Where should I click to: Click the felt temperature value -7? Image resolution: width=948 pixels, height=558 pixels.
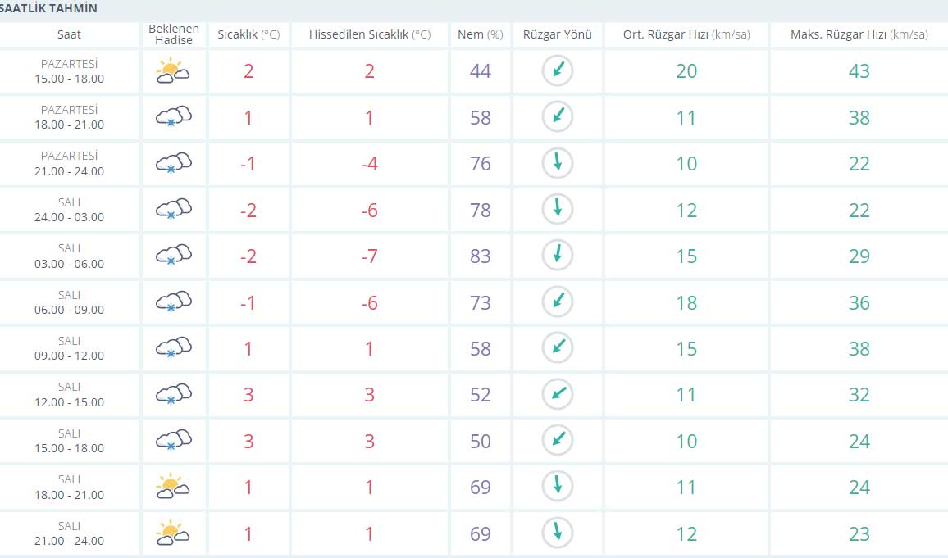coord(369,256)
